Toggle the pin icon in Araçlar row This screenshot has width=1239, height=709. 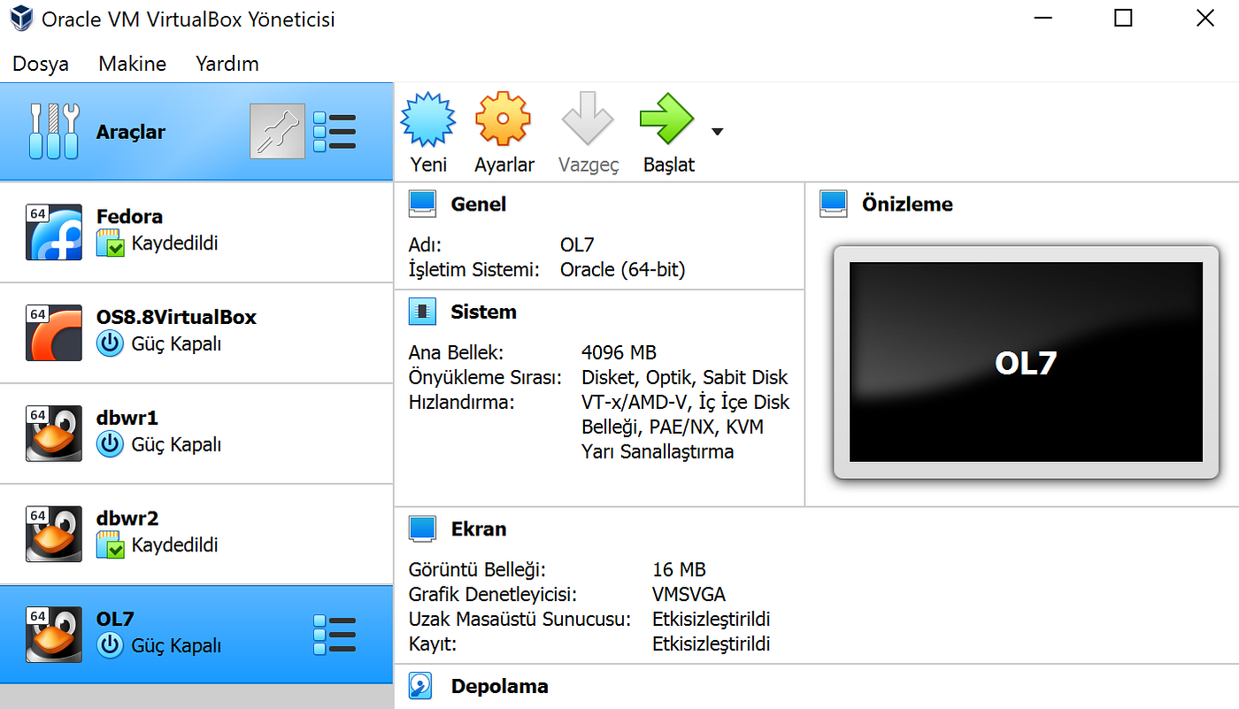point(278,131)
